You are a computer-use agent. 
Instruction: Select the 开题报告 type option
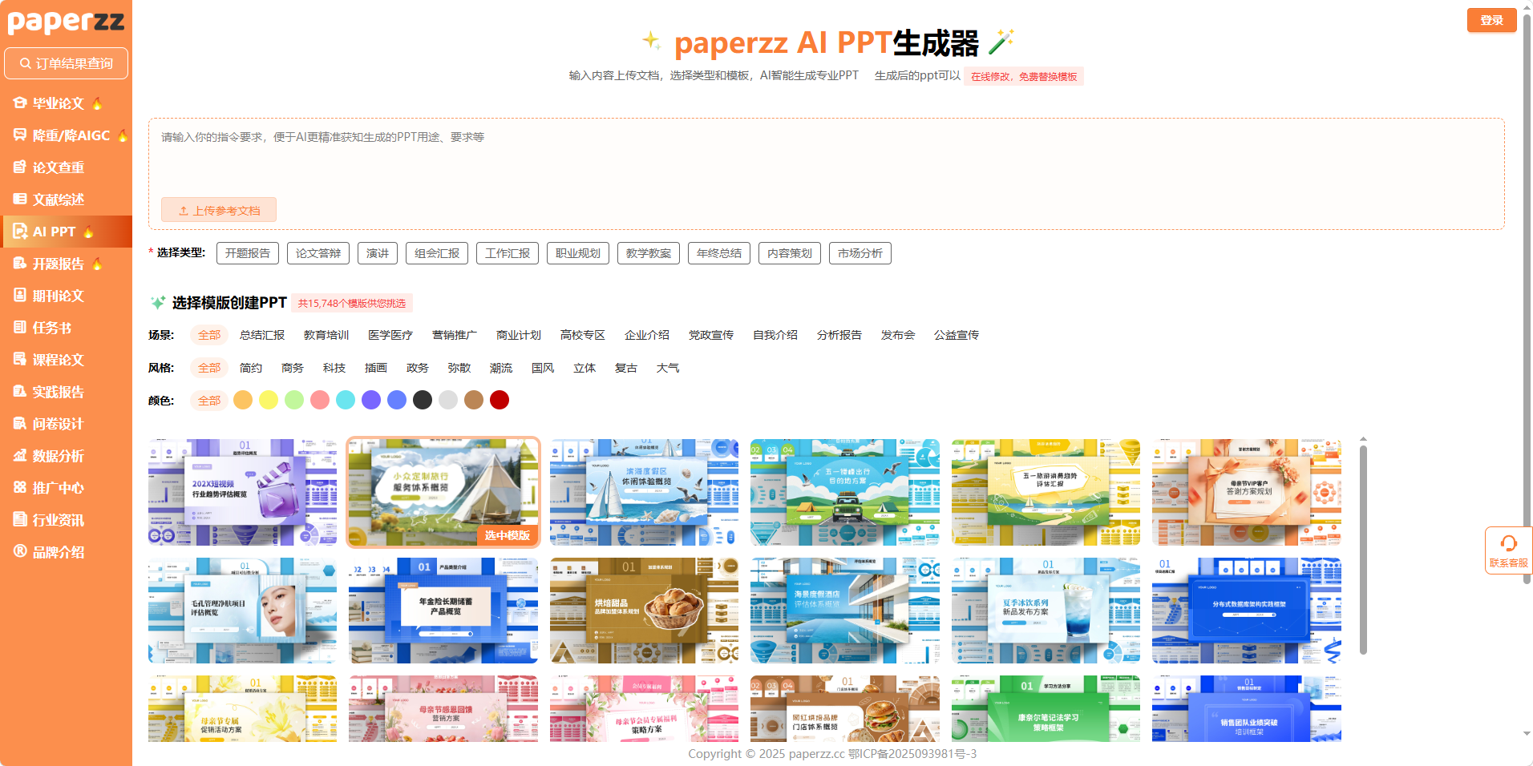pos(248,253)
